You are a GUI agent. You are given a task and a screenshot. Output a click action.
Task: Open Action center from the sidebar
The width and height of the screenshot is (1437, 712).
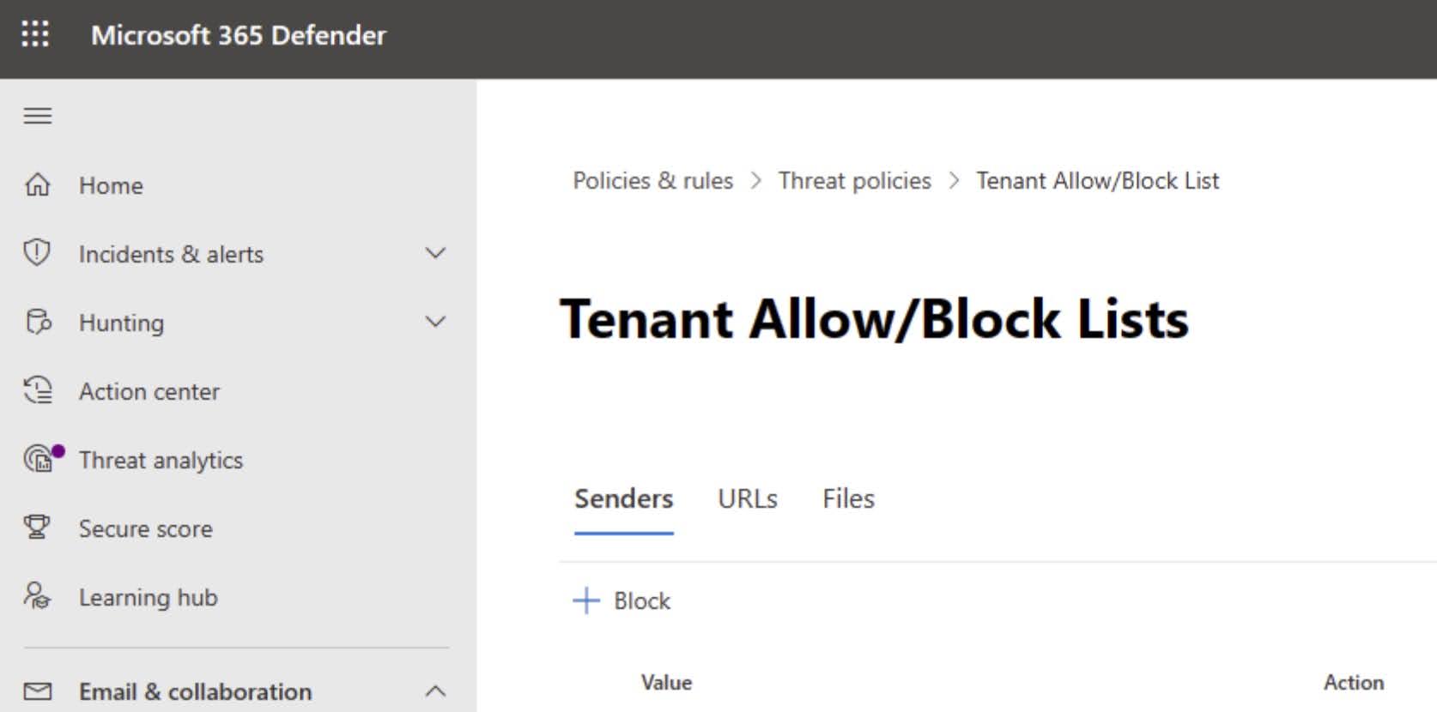(x=149, y=391)
